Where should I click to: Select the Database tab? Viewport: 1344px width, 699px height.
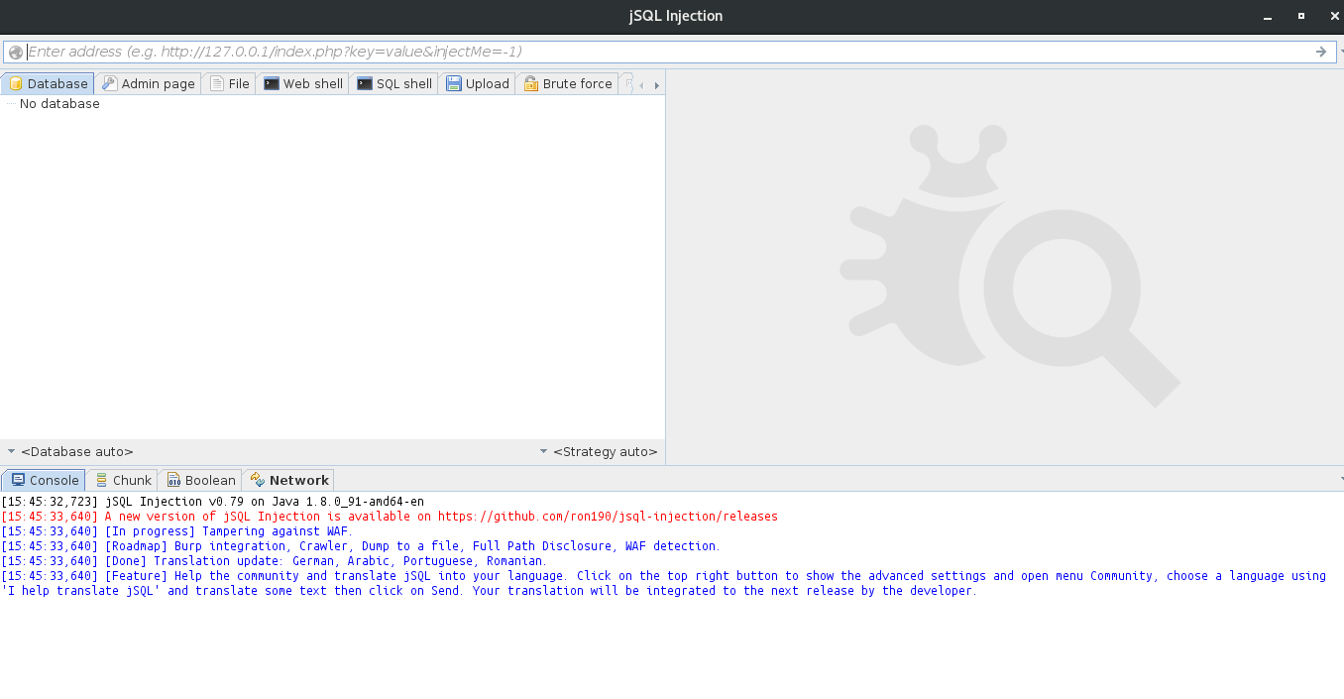point(48,84)
